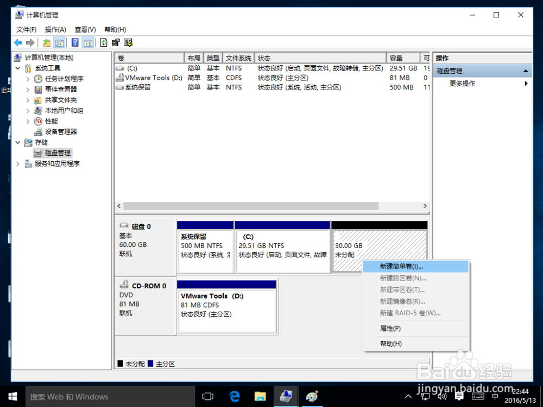
Task: Select the (C:) 29.51 GB partition block
Action: tap(282, 247)
